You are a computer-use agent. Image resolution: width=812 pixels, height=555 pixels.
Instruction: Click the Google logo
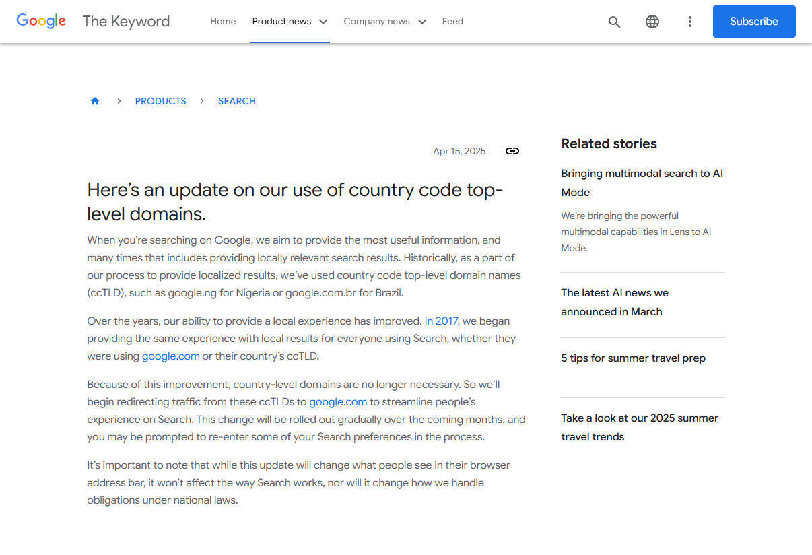coord(41,21)
